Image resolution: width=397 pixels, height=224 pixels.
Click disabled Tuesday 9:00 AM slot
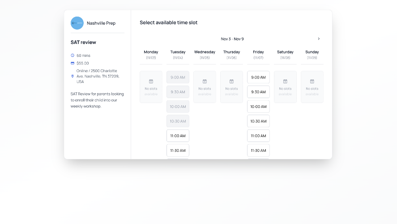pyautogui.click(x=178, y=78)
